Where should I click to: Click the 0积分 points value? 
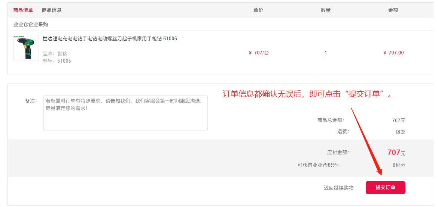pos(399,165)
